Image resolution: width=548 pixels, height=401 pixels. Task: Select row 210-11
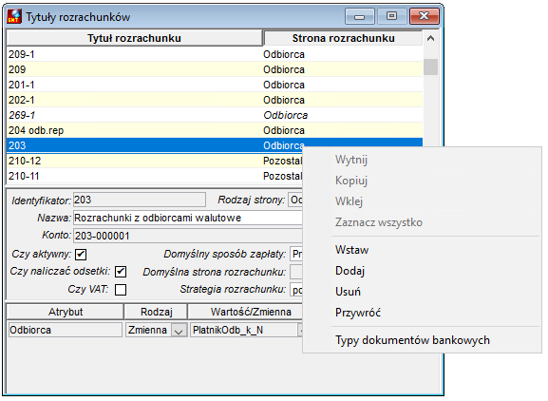point(155,176)
